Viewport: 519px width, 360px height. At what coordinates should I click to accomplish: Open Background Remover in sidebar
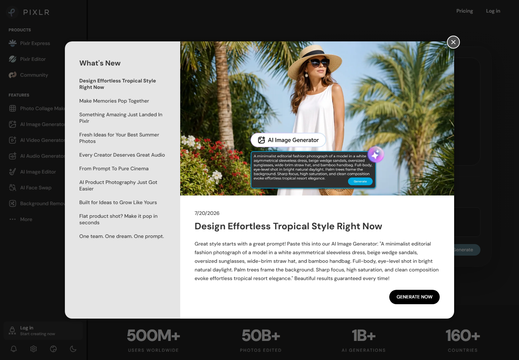pos(37,203)
